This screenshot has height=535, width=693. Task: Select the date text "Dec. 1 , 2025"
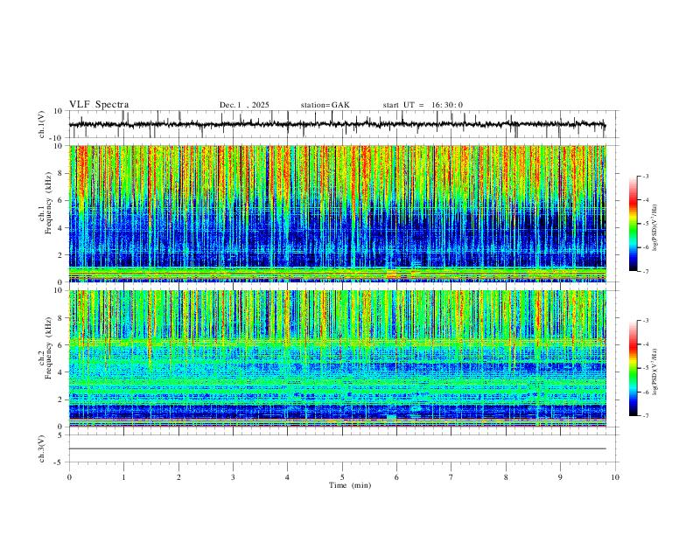click(244, 105)
